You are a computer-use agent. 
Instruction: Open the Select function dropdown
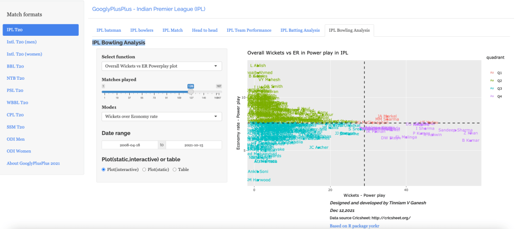coord(162,66)
